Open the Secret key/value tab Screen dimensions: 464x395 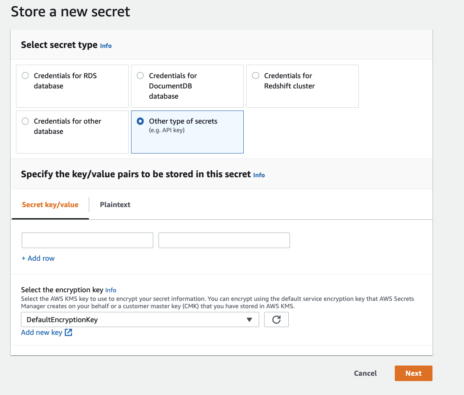click(x=50, y=205)
